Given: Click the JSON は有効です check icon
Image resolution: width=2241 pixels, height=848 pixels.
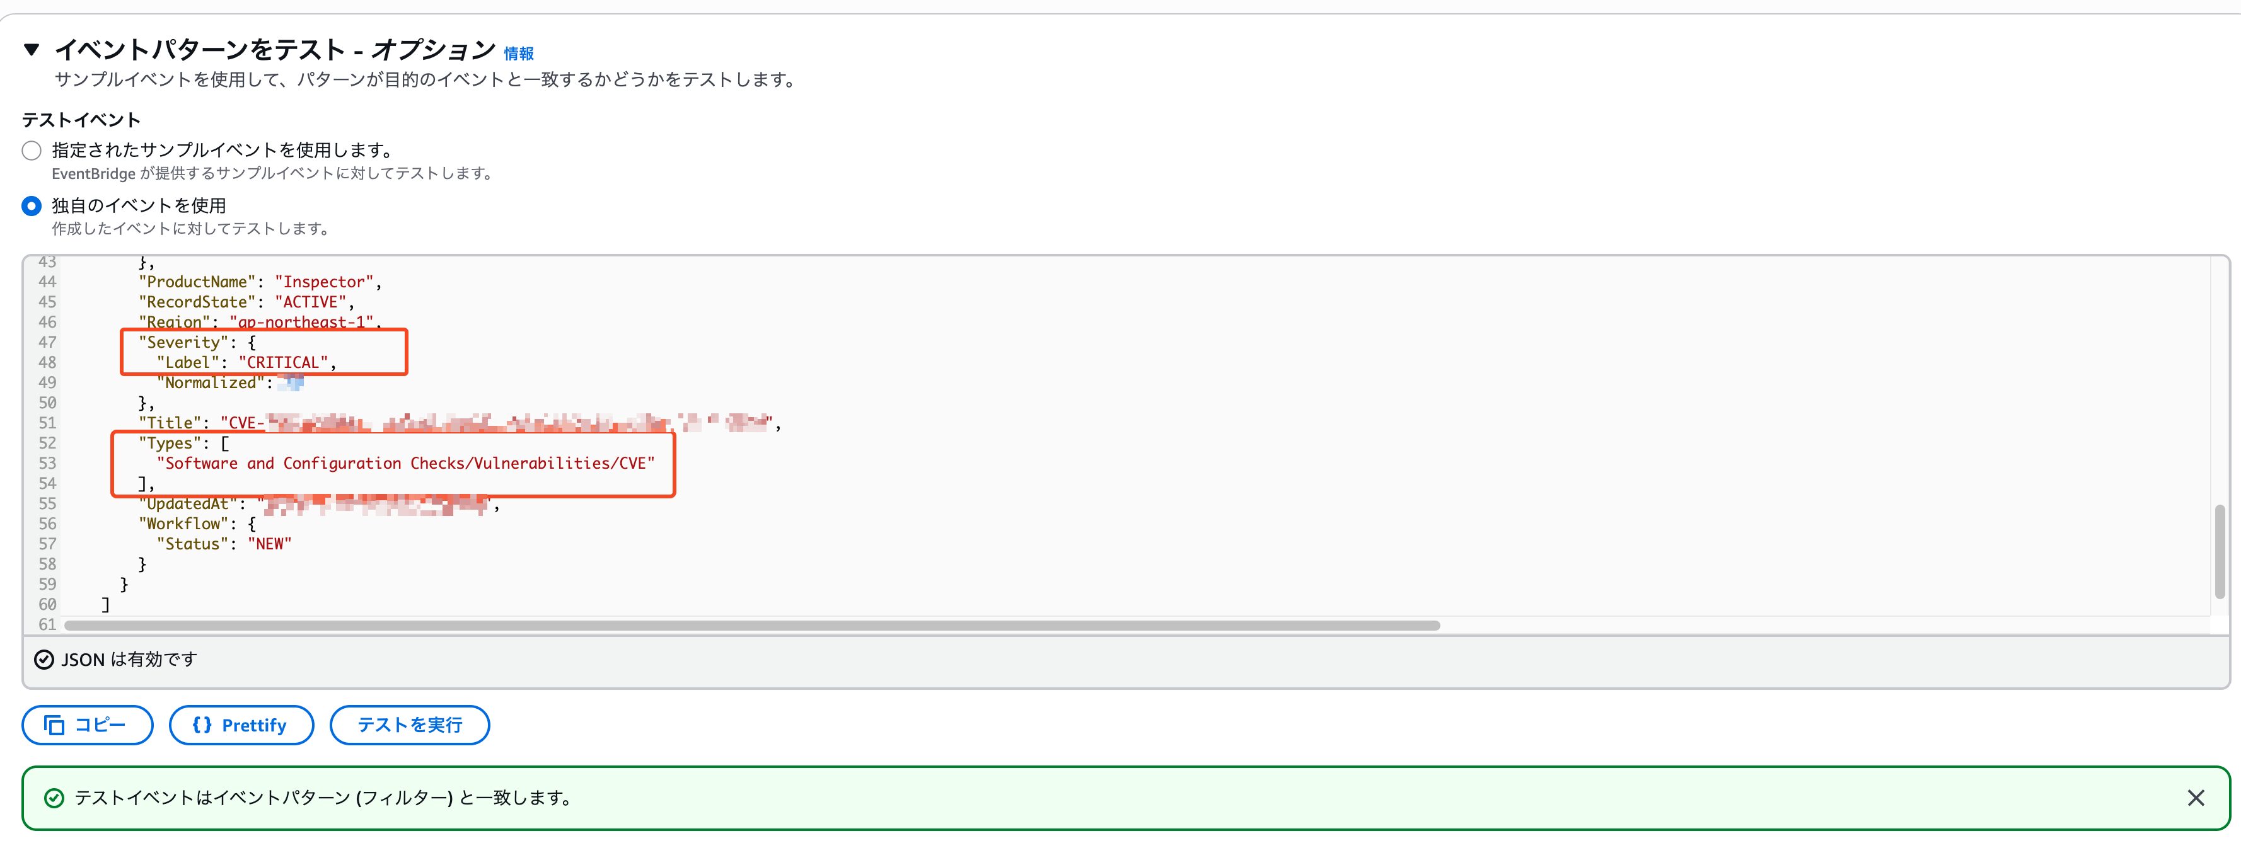Looking at the screenshot, I should pyautogui.click(x=43, y=660).
